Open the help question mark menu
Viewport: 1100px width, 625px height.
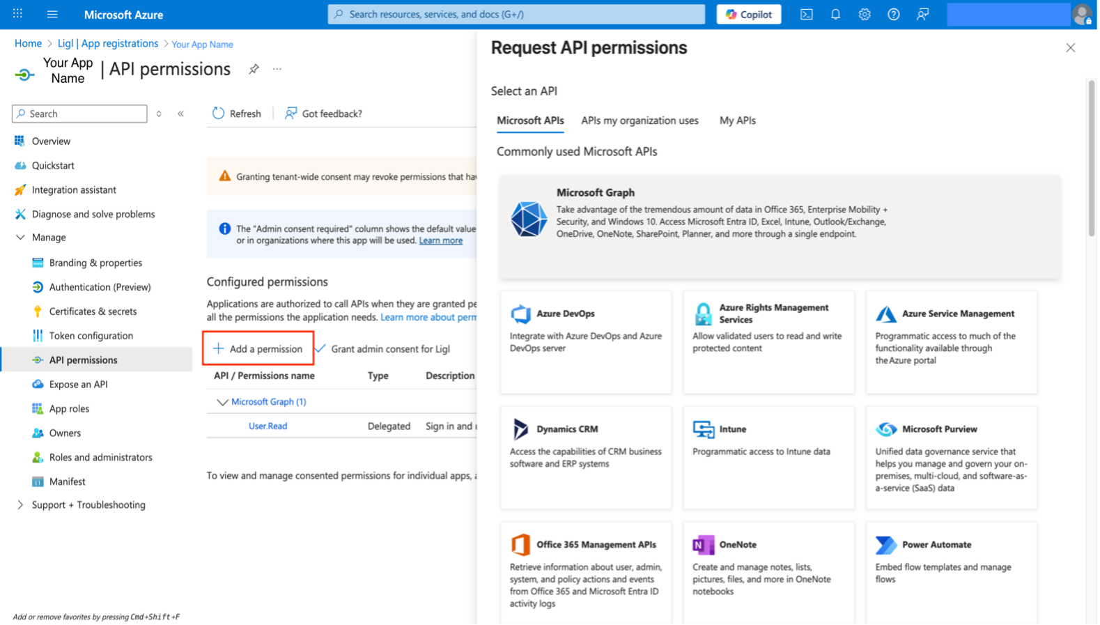[894, 14]
